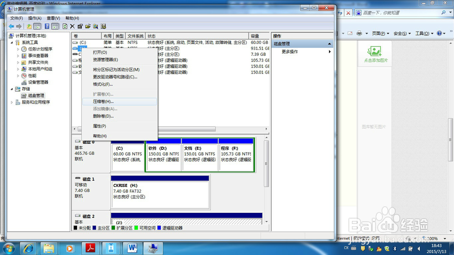The width and height of the screenshot is (454, 255).
Task: Click the toolbar Forward arrow icon
Action: (19, 26)
